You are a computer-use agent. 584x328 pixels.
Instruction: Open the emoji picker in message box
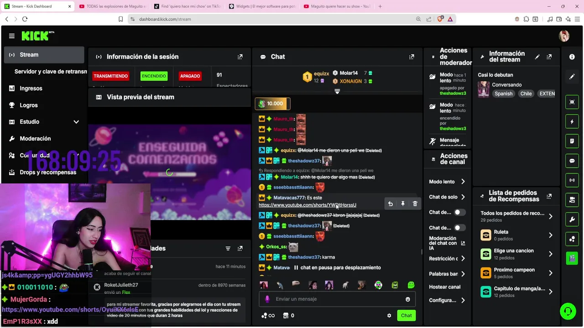(x=408, y=299)
